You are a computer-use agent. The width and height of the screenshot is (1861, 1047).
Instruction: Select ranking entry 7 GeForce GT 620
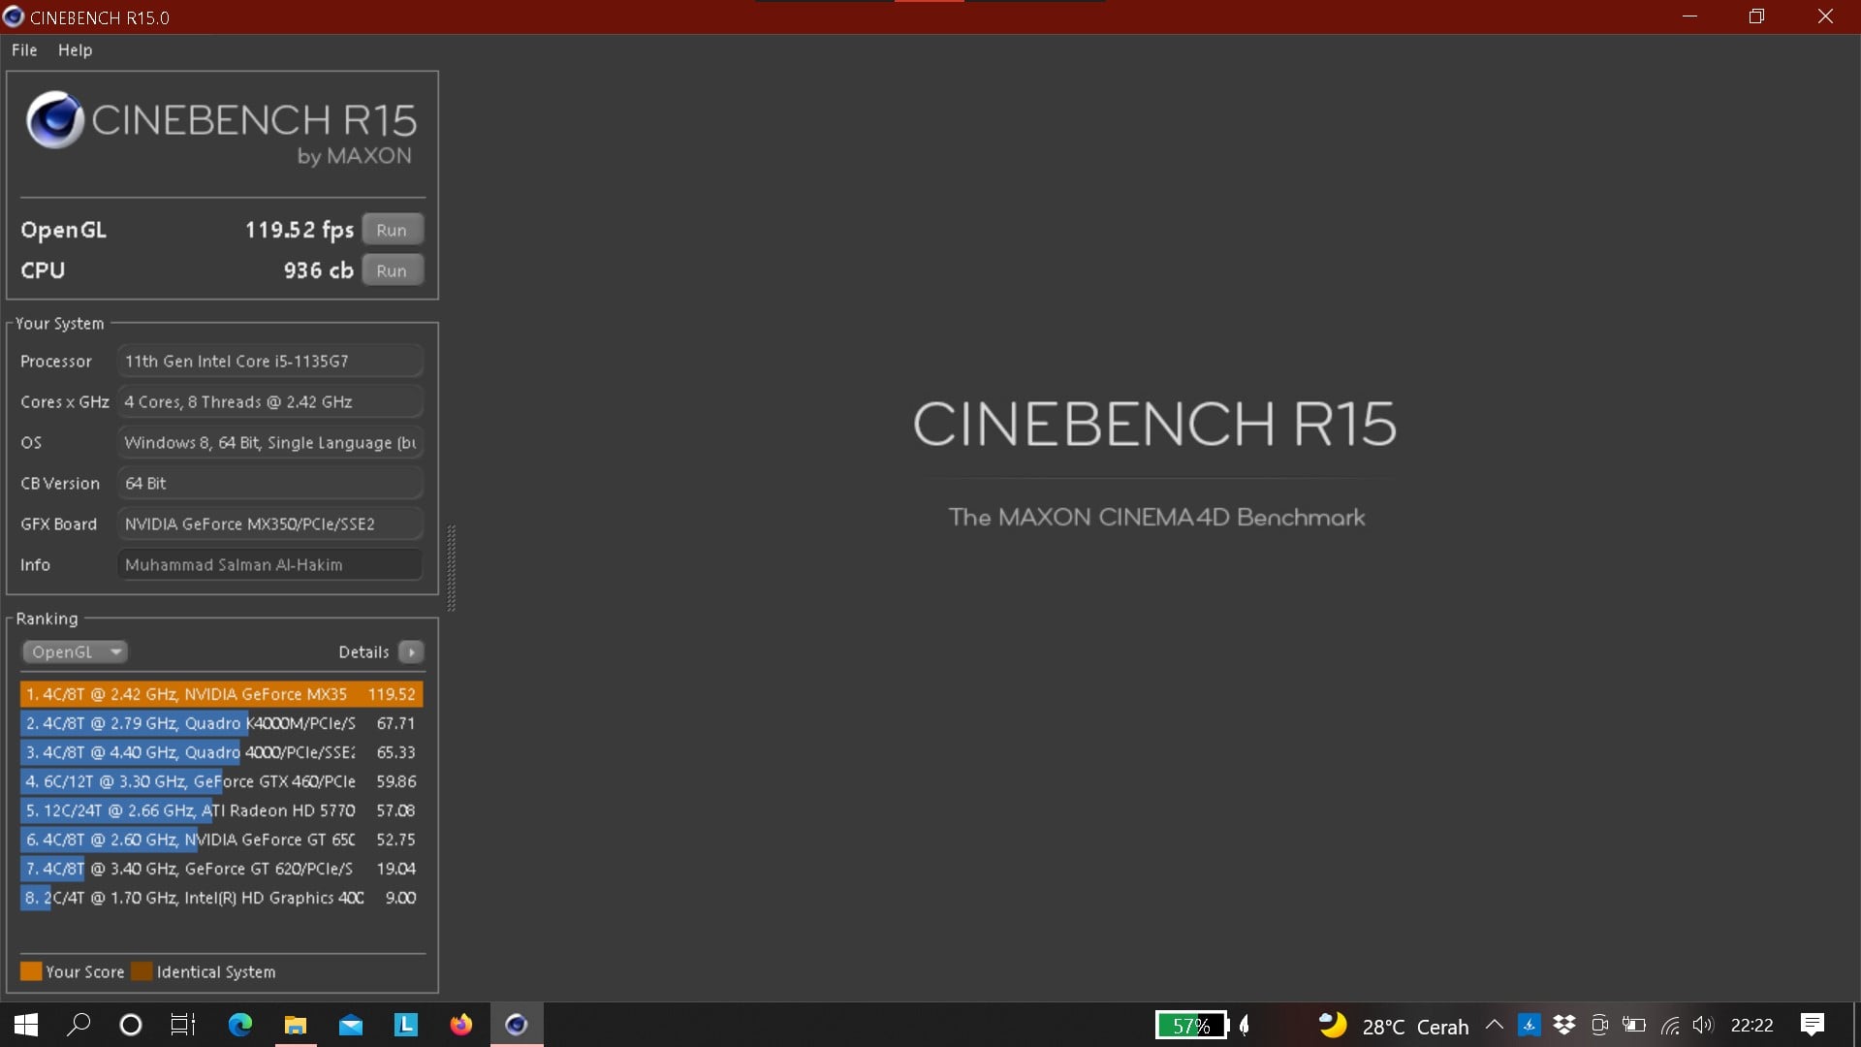click(221, 869)
